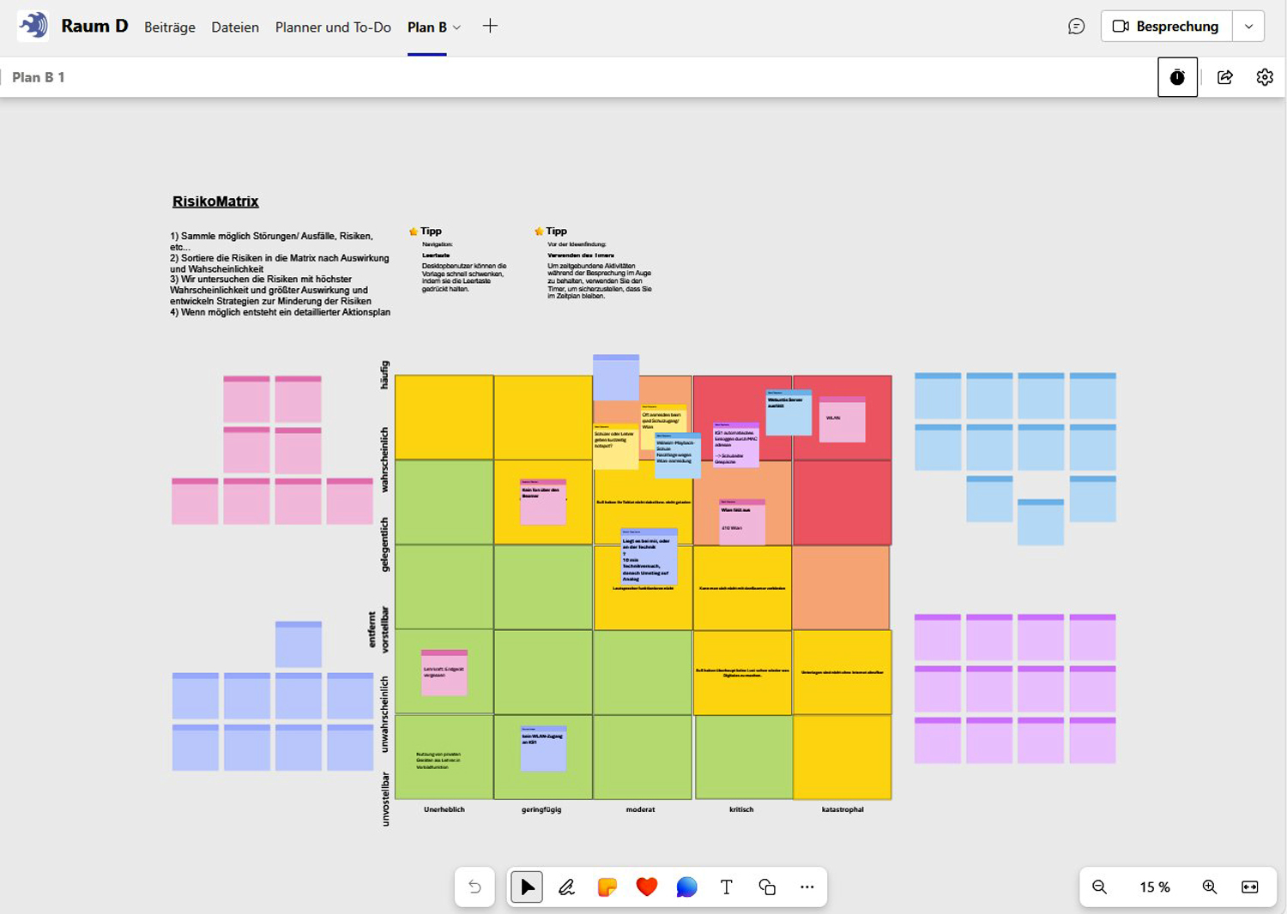The width and height of the screenshot is (1287, 914).
Task: Expand the Plan B tab chevron
Action: (x=457, y=27)
